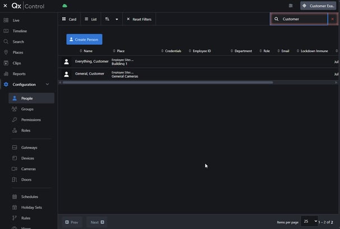Click the Live grid icon
340x229 pixels.
[6, 20]
